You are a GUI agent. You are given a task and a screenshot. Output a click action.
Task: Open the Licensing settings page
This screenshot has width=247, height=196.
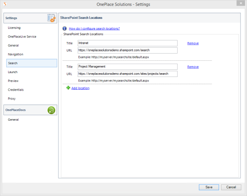[x=14, y=28]
